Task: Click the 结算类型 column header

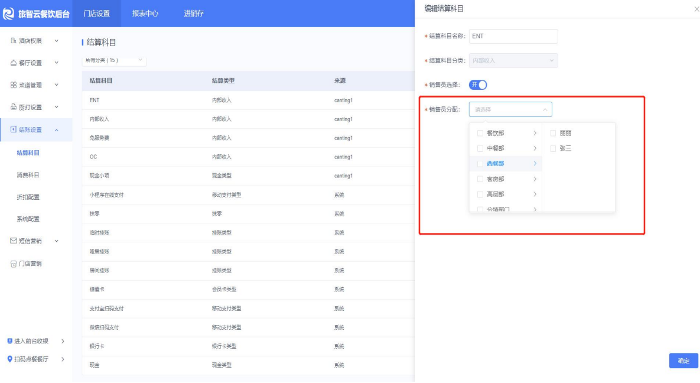Action: coord(223,81)
